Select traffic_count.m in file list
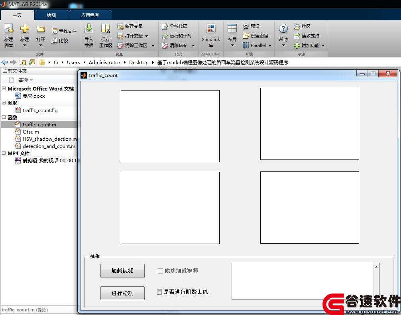 click(x=39, y=124)
